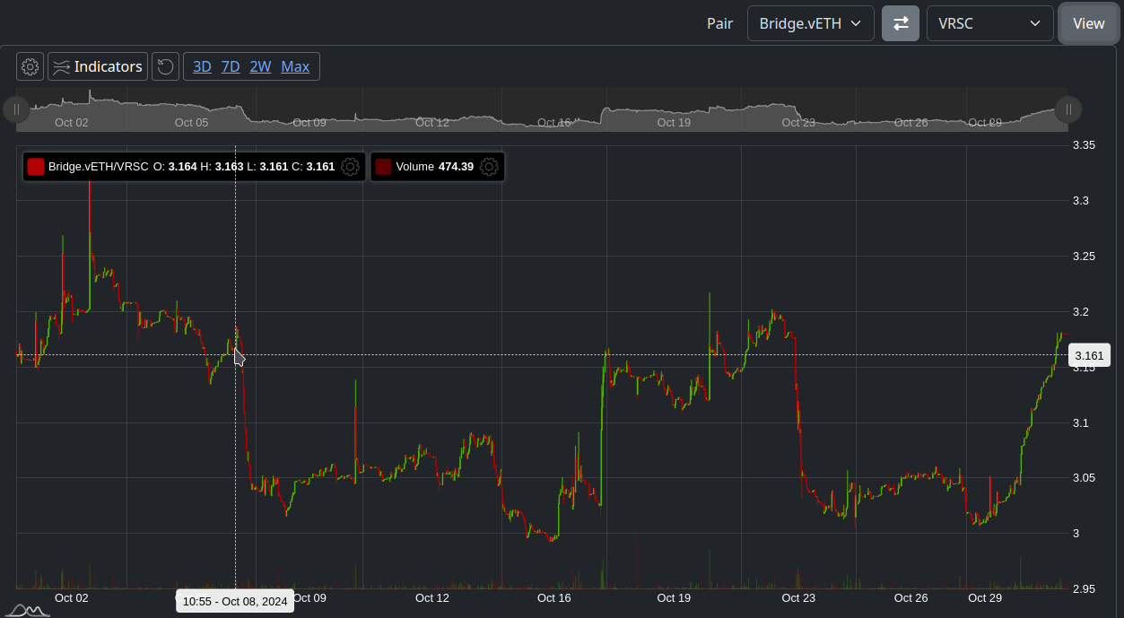
Task: Open Volume series settings gear
Action: [489, 167]
